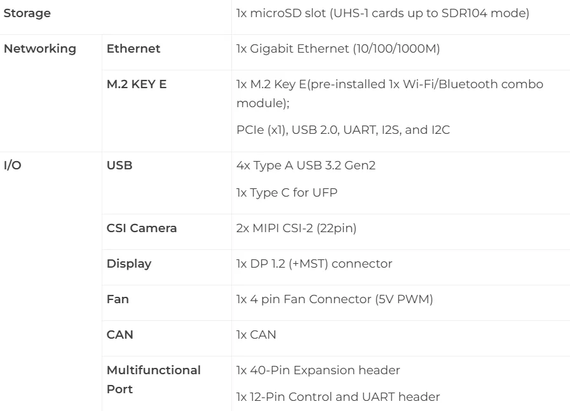This screenshot has width=570, height=411.
Task: Select the PCIe, USB 2.0, UART line
Action: point(343,130)
